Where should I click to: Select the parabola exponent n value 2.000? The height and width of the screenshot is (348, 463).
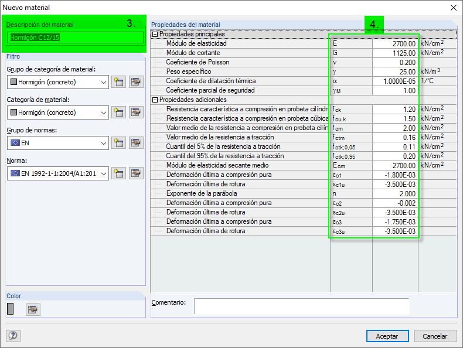point(395,194)
